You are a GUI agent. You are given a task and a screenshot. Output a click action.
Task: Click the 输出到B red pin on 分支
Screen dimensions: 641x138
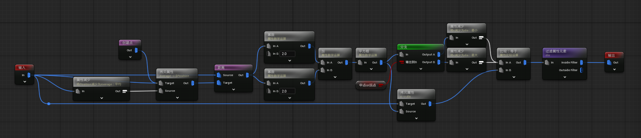[401, 62]
